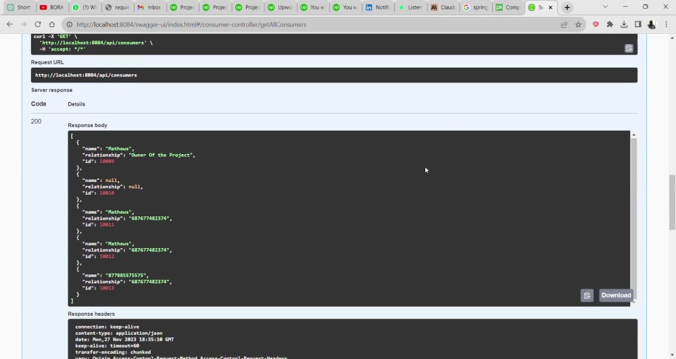
Task: Switch to the BORA YouTube tab
Action: click(x=52, y=7)
